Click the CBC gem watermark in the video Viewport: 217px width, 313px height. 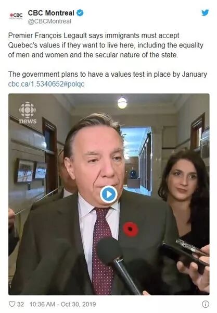28,110
